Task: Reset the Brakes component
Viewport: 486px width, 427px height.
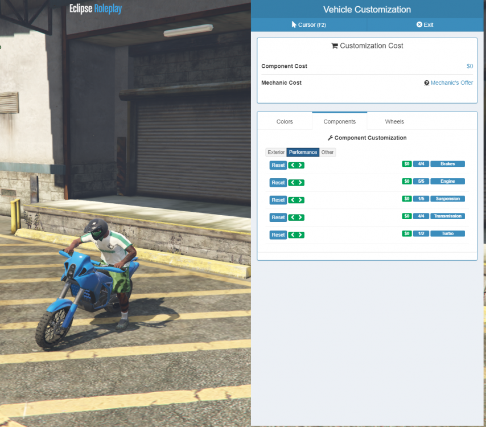Action: [x=278, y=165]
